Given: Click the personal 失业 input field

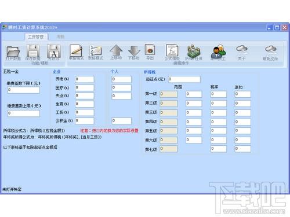Looking at the screenshot, I should click(x=121, y=96).
